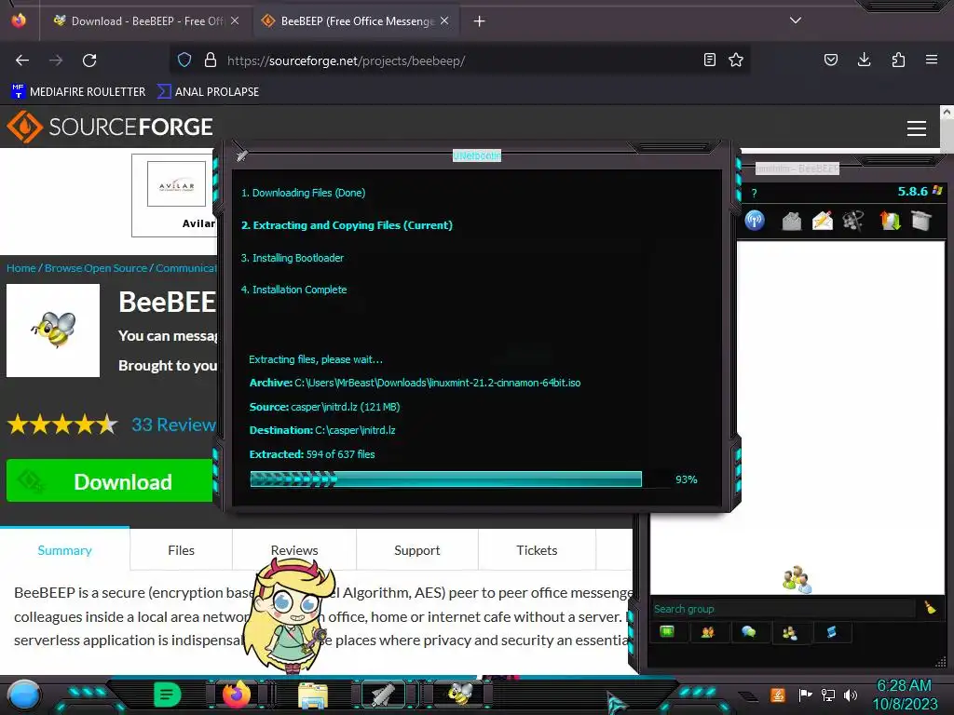Image resolution: width=954 pixels, height=715 pixels.
Task: Bookmark this page with the star icon
Action: tap(736, 60)
